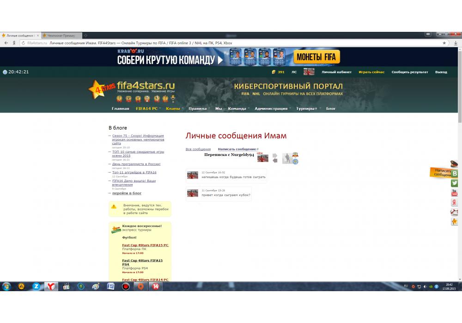Go to Главная in the navigation menu

(120, 109)
